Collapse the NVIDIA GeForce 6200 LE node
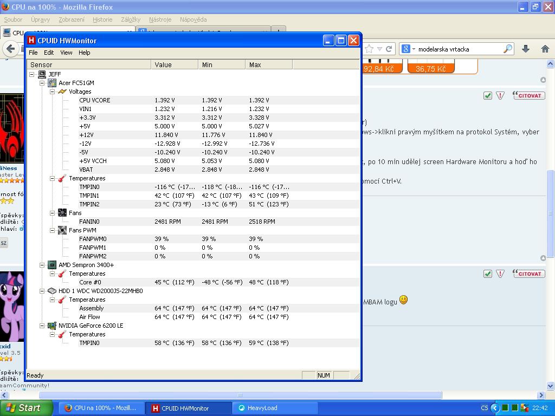This screenshot has height=416, width=555. [x=42, y=326]
